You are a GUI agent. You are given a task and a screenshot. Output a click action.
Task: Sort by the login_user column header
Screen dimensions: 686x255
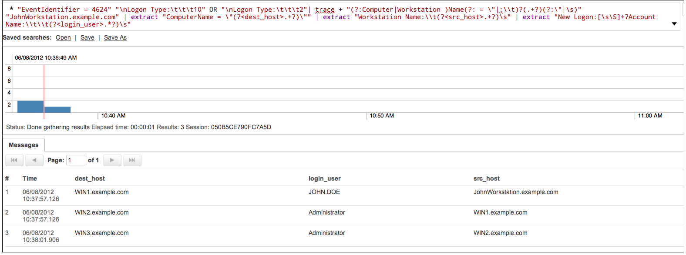[324, 178]
